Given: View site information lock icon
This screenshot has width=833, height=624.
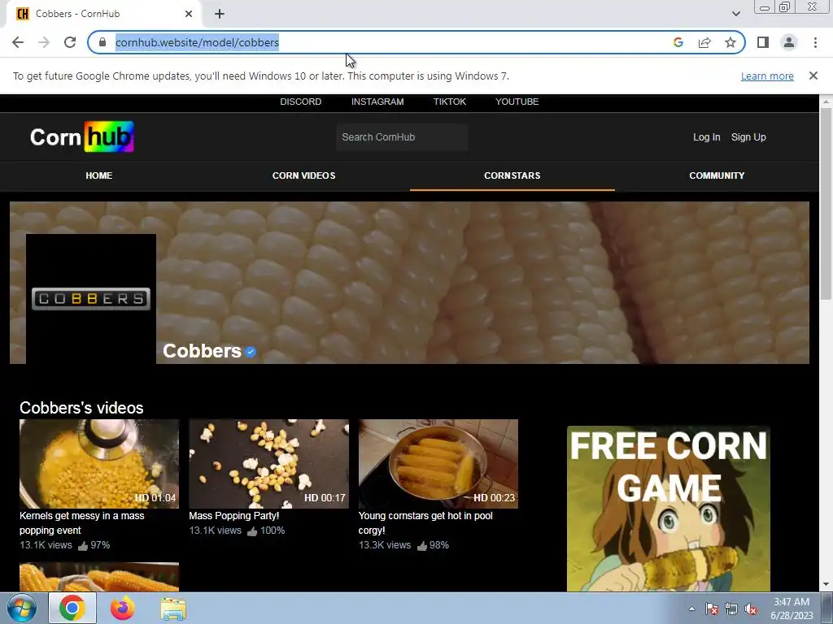Looking at the screenshot, I should (x=102, y=42).
